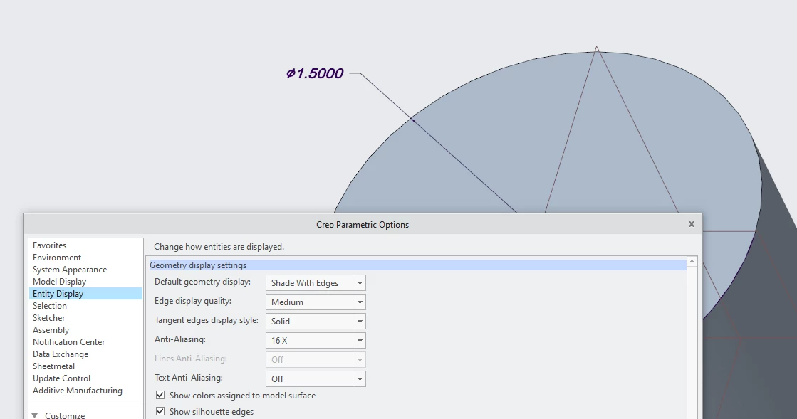Select Notification Center category
This screenshot has height=419, width=797.
[x=69, y=342]
